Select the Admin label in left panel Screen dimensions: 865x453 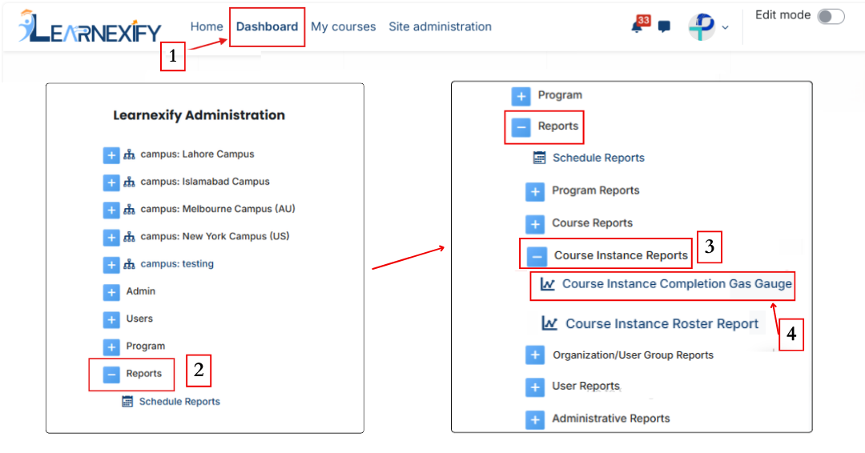[x=141, y=291]
